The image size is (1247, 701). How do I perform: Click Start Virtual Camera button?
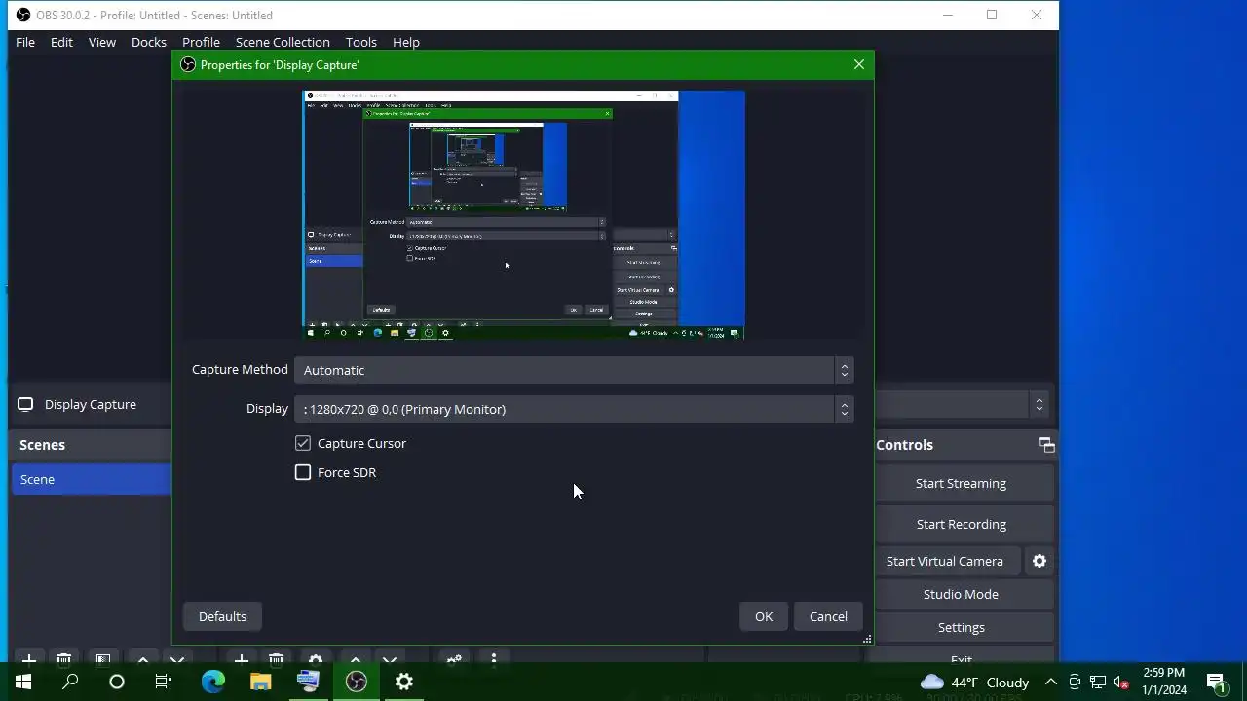pos(945,561)
